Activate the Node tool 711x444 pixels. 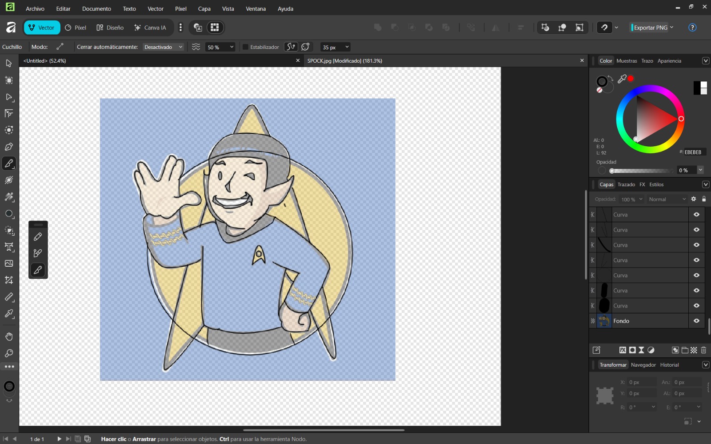click(x=8, y=97)
